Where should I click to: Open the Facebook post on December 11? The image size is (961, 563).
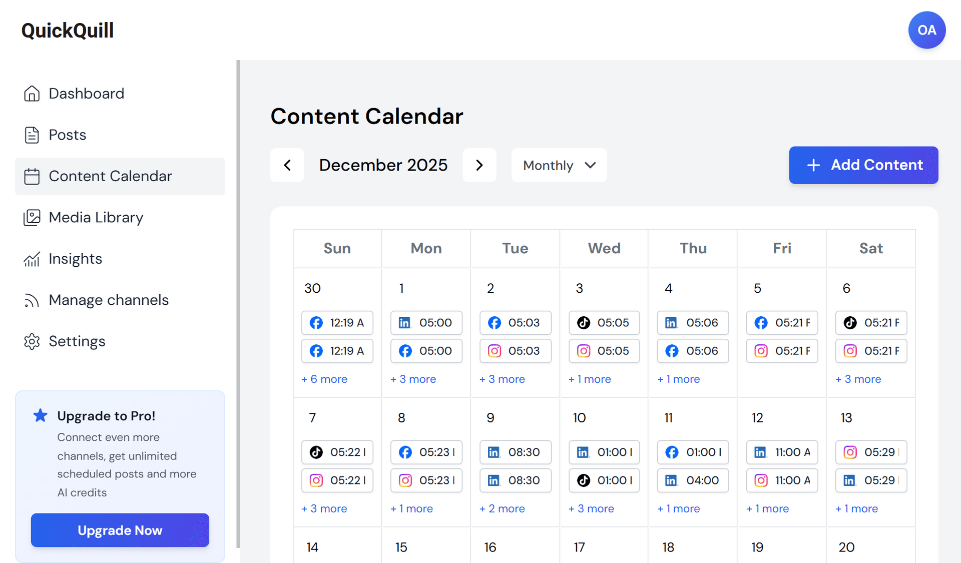click(x=693, y=452)
